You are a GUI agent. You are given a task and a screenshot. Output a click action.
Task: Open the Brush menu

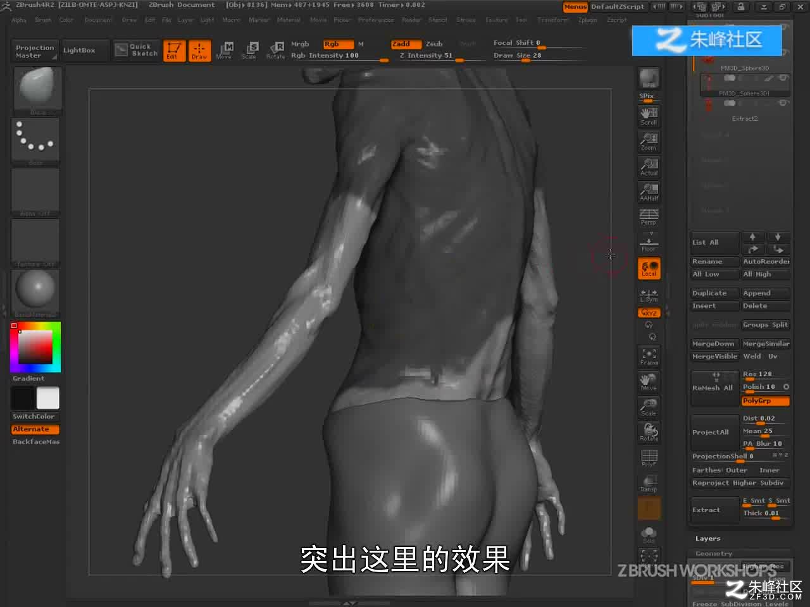[x=43, y=20]
